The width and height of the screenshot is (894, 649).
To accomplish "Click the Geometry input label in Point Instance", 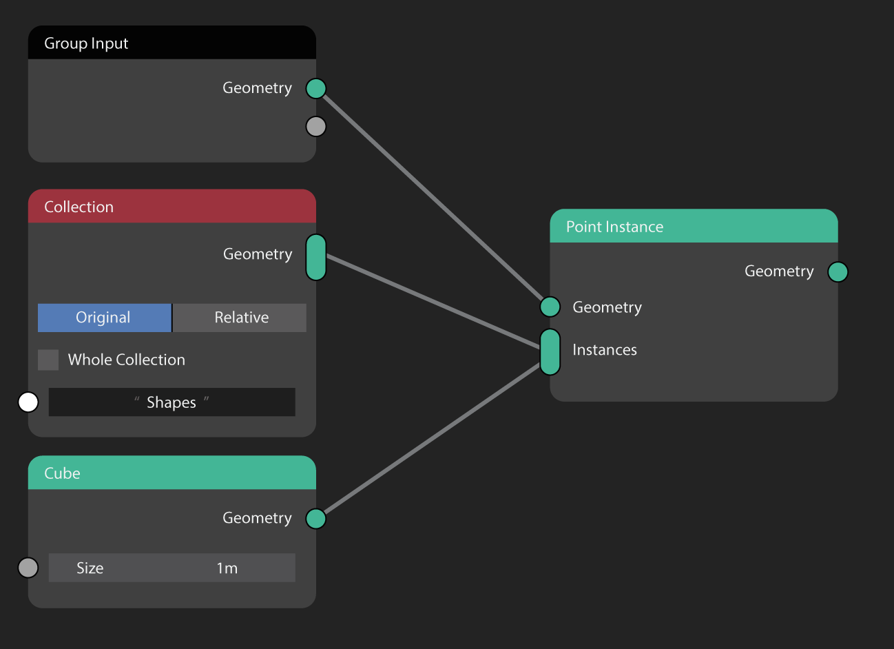I will click(607, 307).
